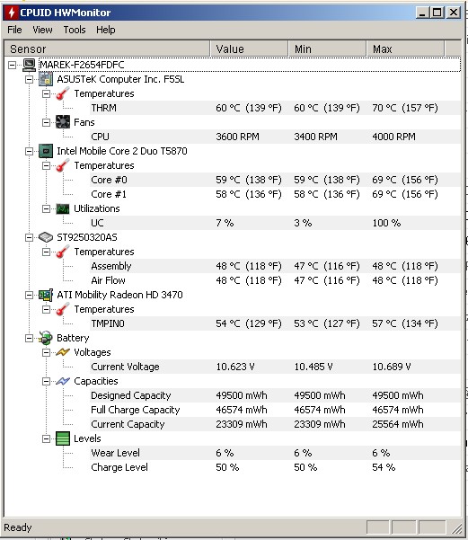Click the graphics card icon beside ATI Mobility Radeon

pyautogui.click(x=46, y=295)
